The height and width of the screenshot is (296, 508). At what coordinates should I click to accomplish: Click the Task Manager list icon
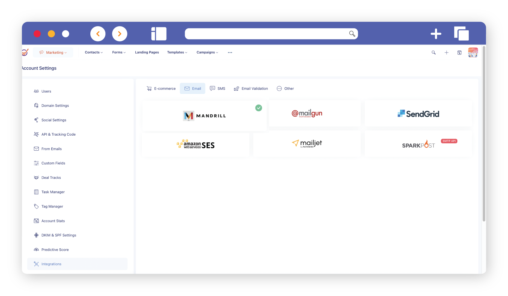[36, 192]
